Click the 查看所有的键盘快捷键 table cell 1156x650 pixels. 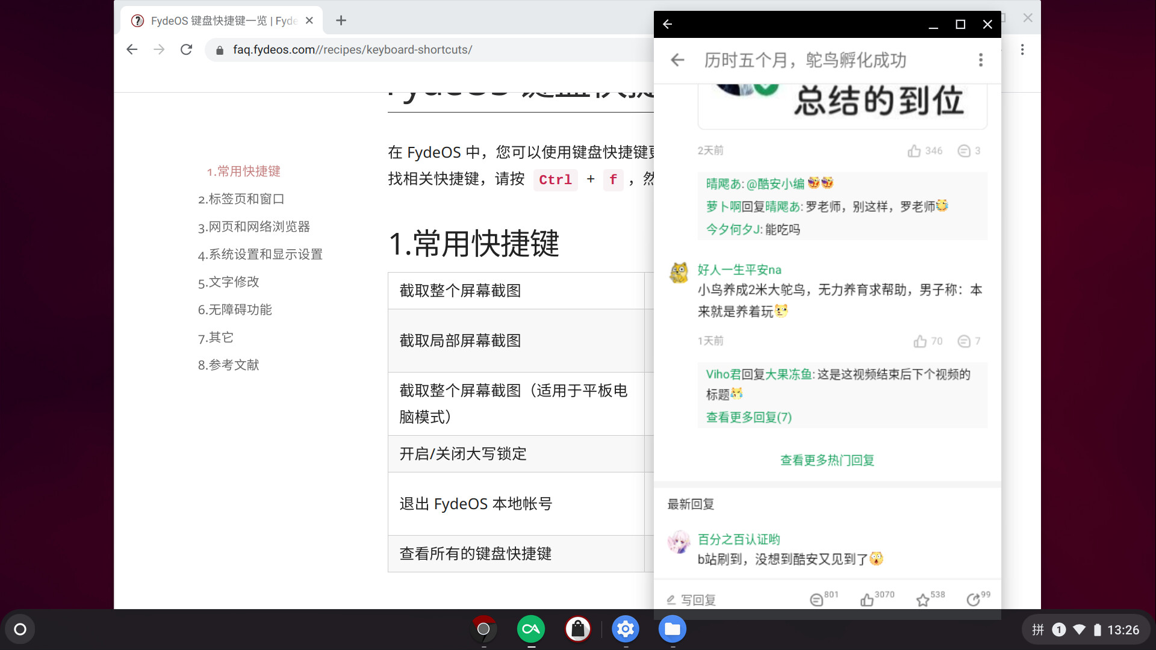[516, 554]
